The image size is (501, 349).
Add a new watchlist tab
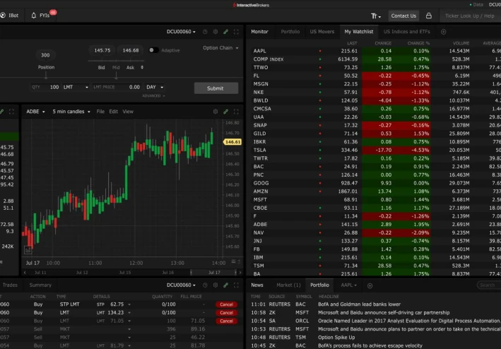pyautogui.click(x=444, y=32)
